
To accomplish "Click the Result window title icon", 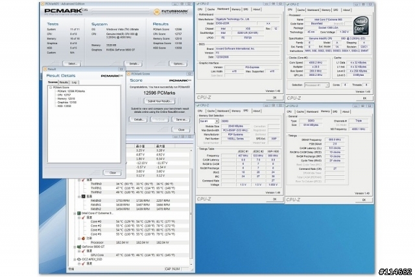I will pyautogui.click(x=45, y=69).
